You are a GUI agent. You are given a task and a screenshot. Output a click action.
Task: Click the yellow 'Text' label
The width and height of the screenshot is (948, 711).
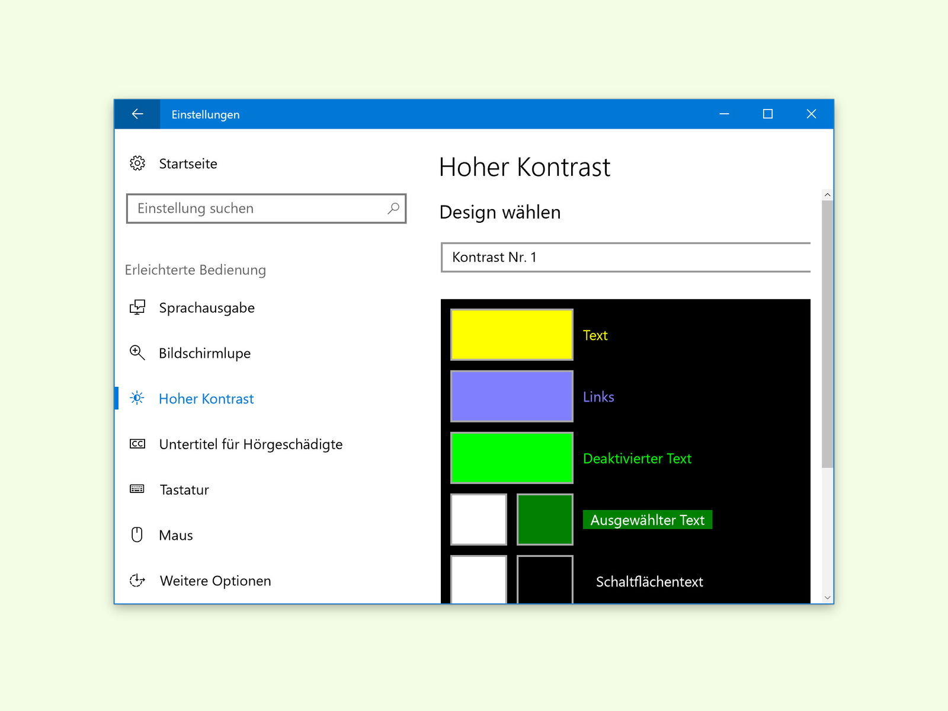point(595,335)
